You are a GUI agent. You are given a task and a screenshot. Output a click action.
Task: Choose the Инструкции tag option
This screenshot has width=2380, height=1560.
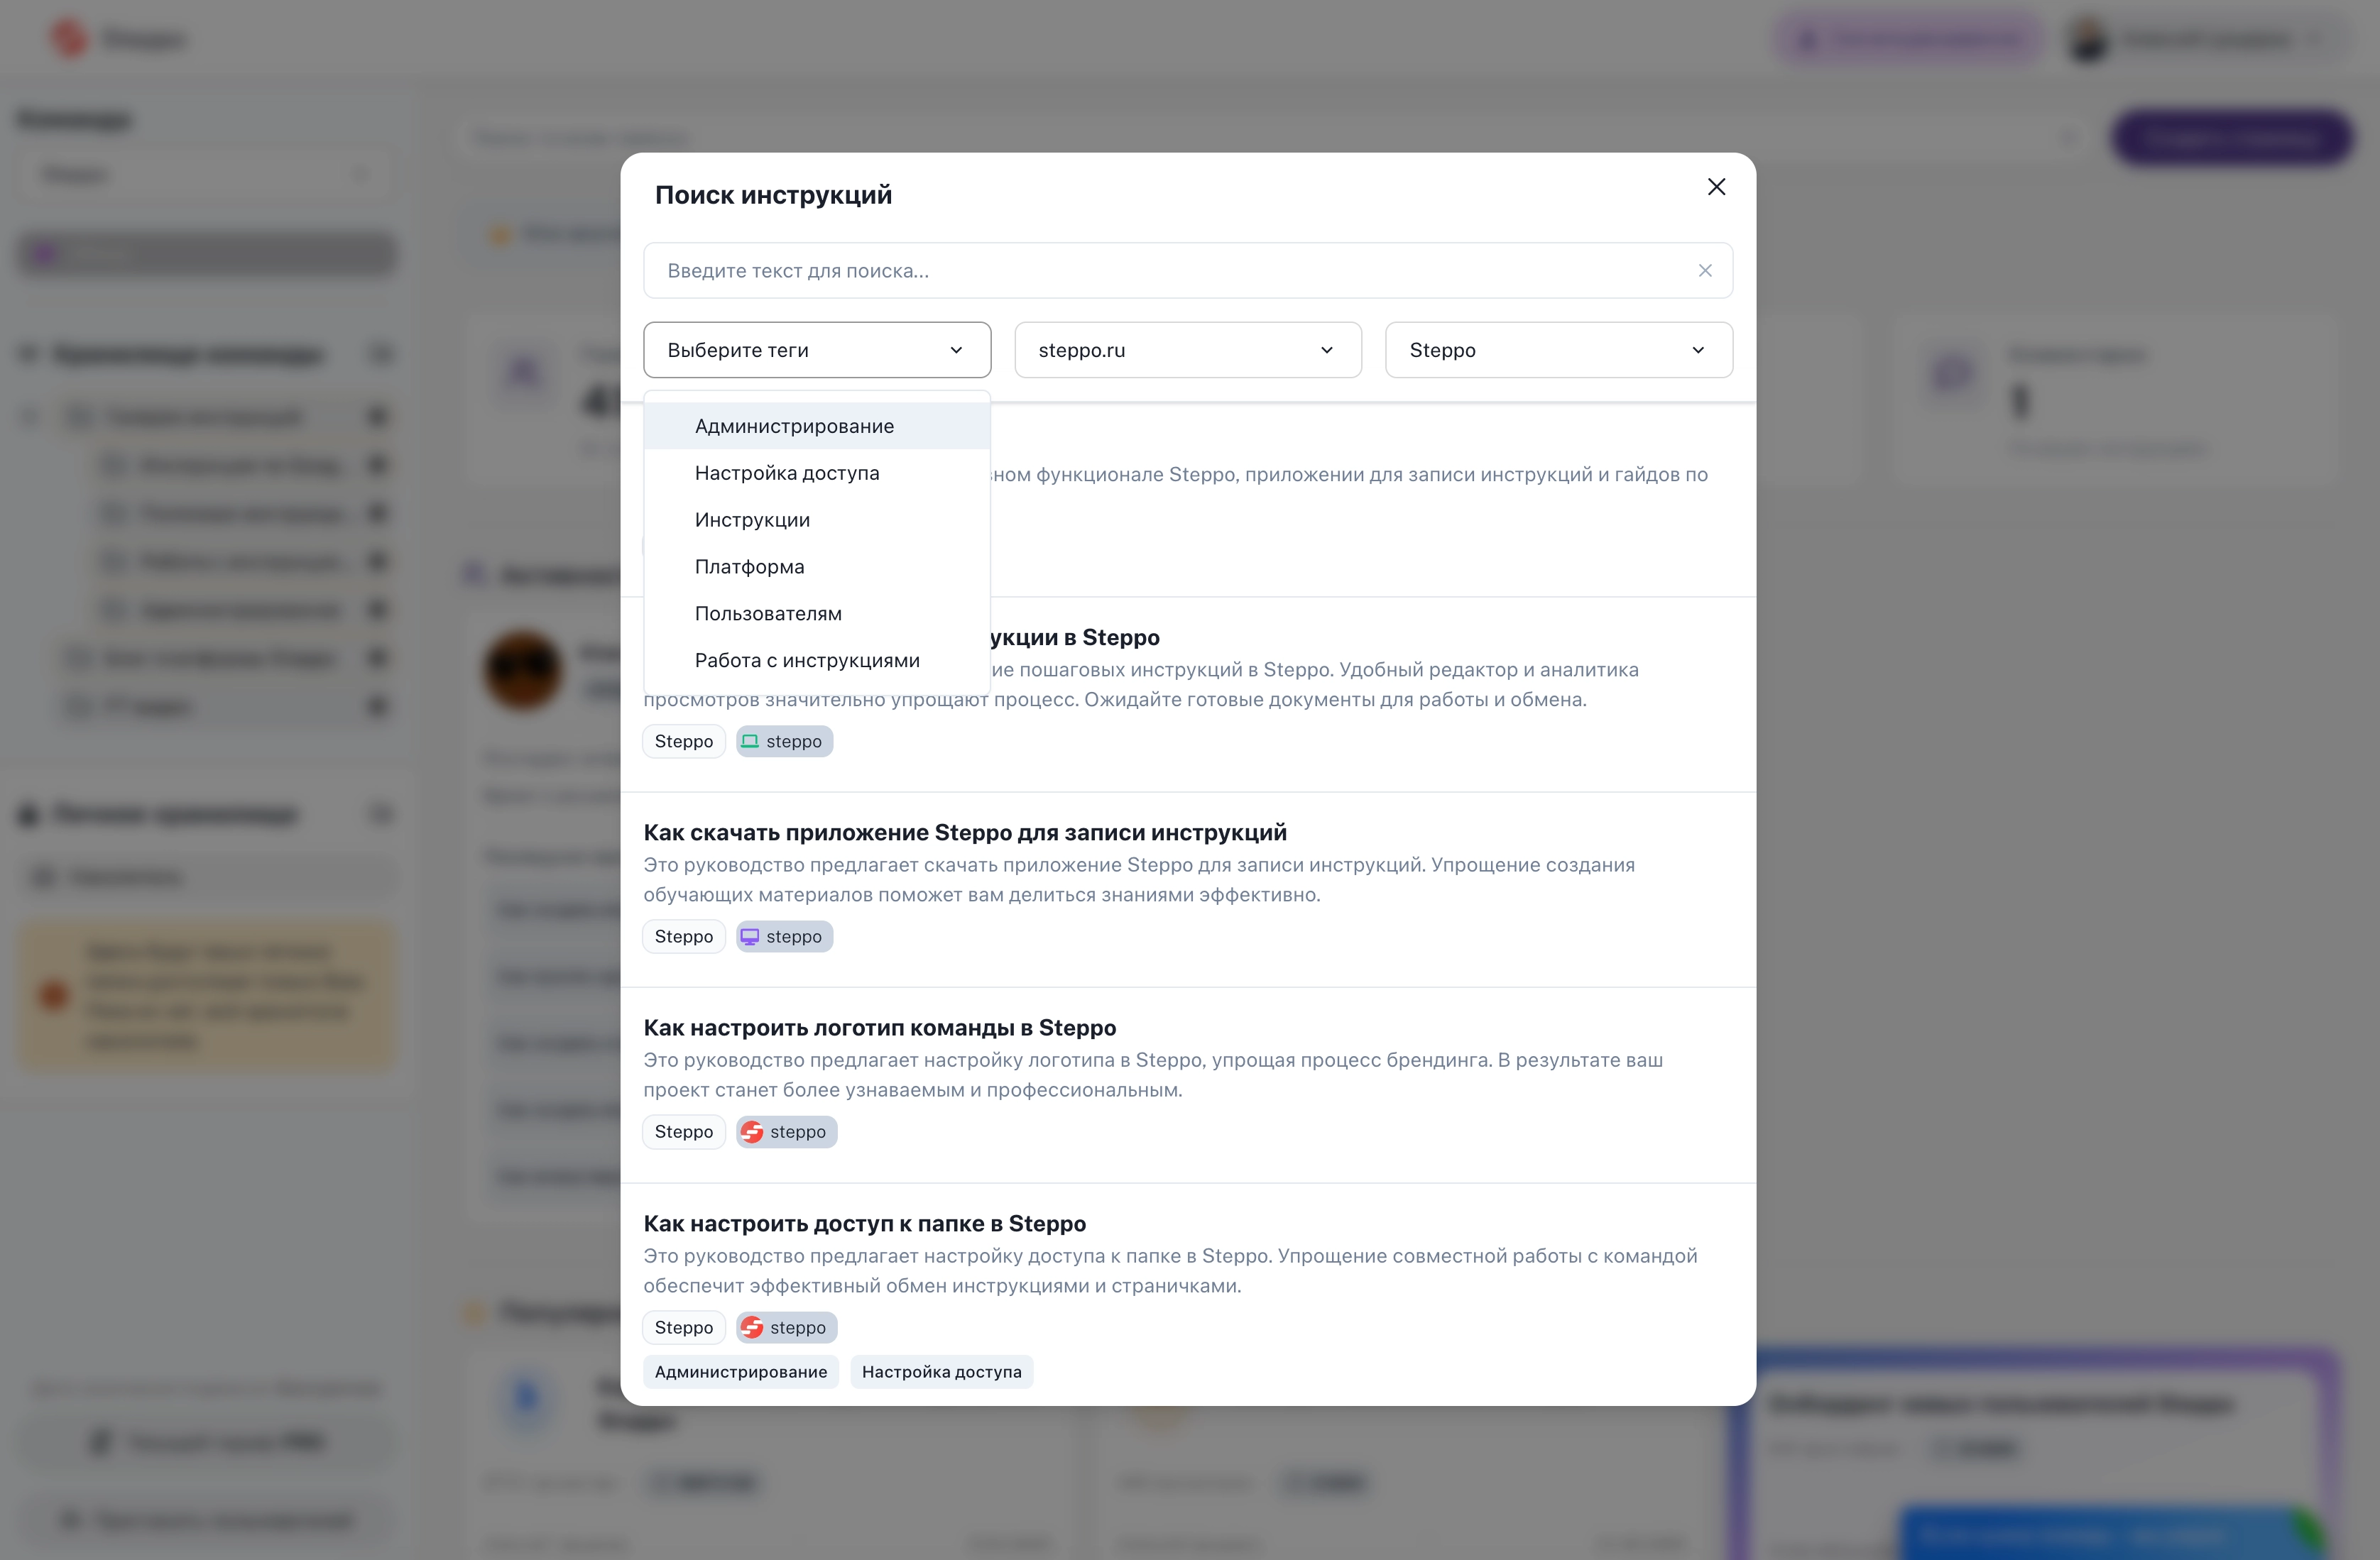[752, 520]
